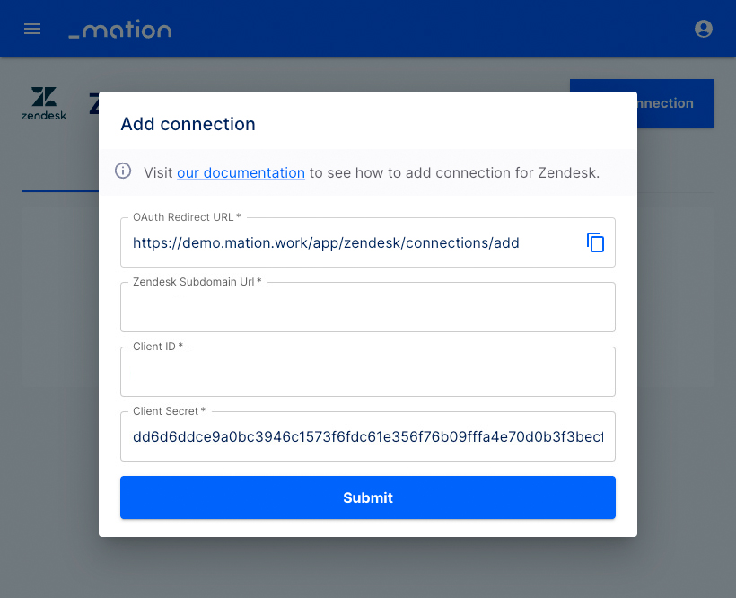
Task: Click the documentation notice text for Zendesk
Action: point(372,172)
